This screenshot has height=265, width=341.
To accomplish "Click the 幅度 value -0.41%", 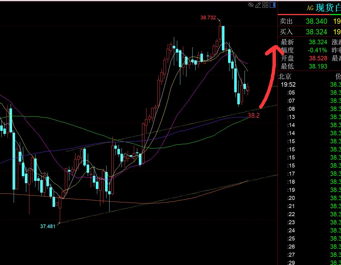I will click(317, 50).
